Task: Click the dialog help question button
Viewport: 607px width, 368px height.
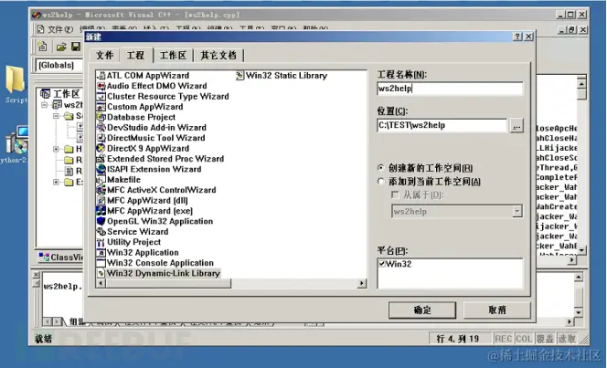Action: click(x=517, y=37)
